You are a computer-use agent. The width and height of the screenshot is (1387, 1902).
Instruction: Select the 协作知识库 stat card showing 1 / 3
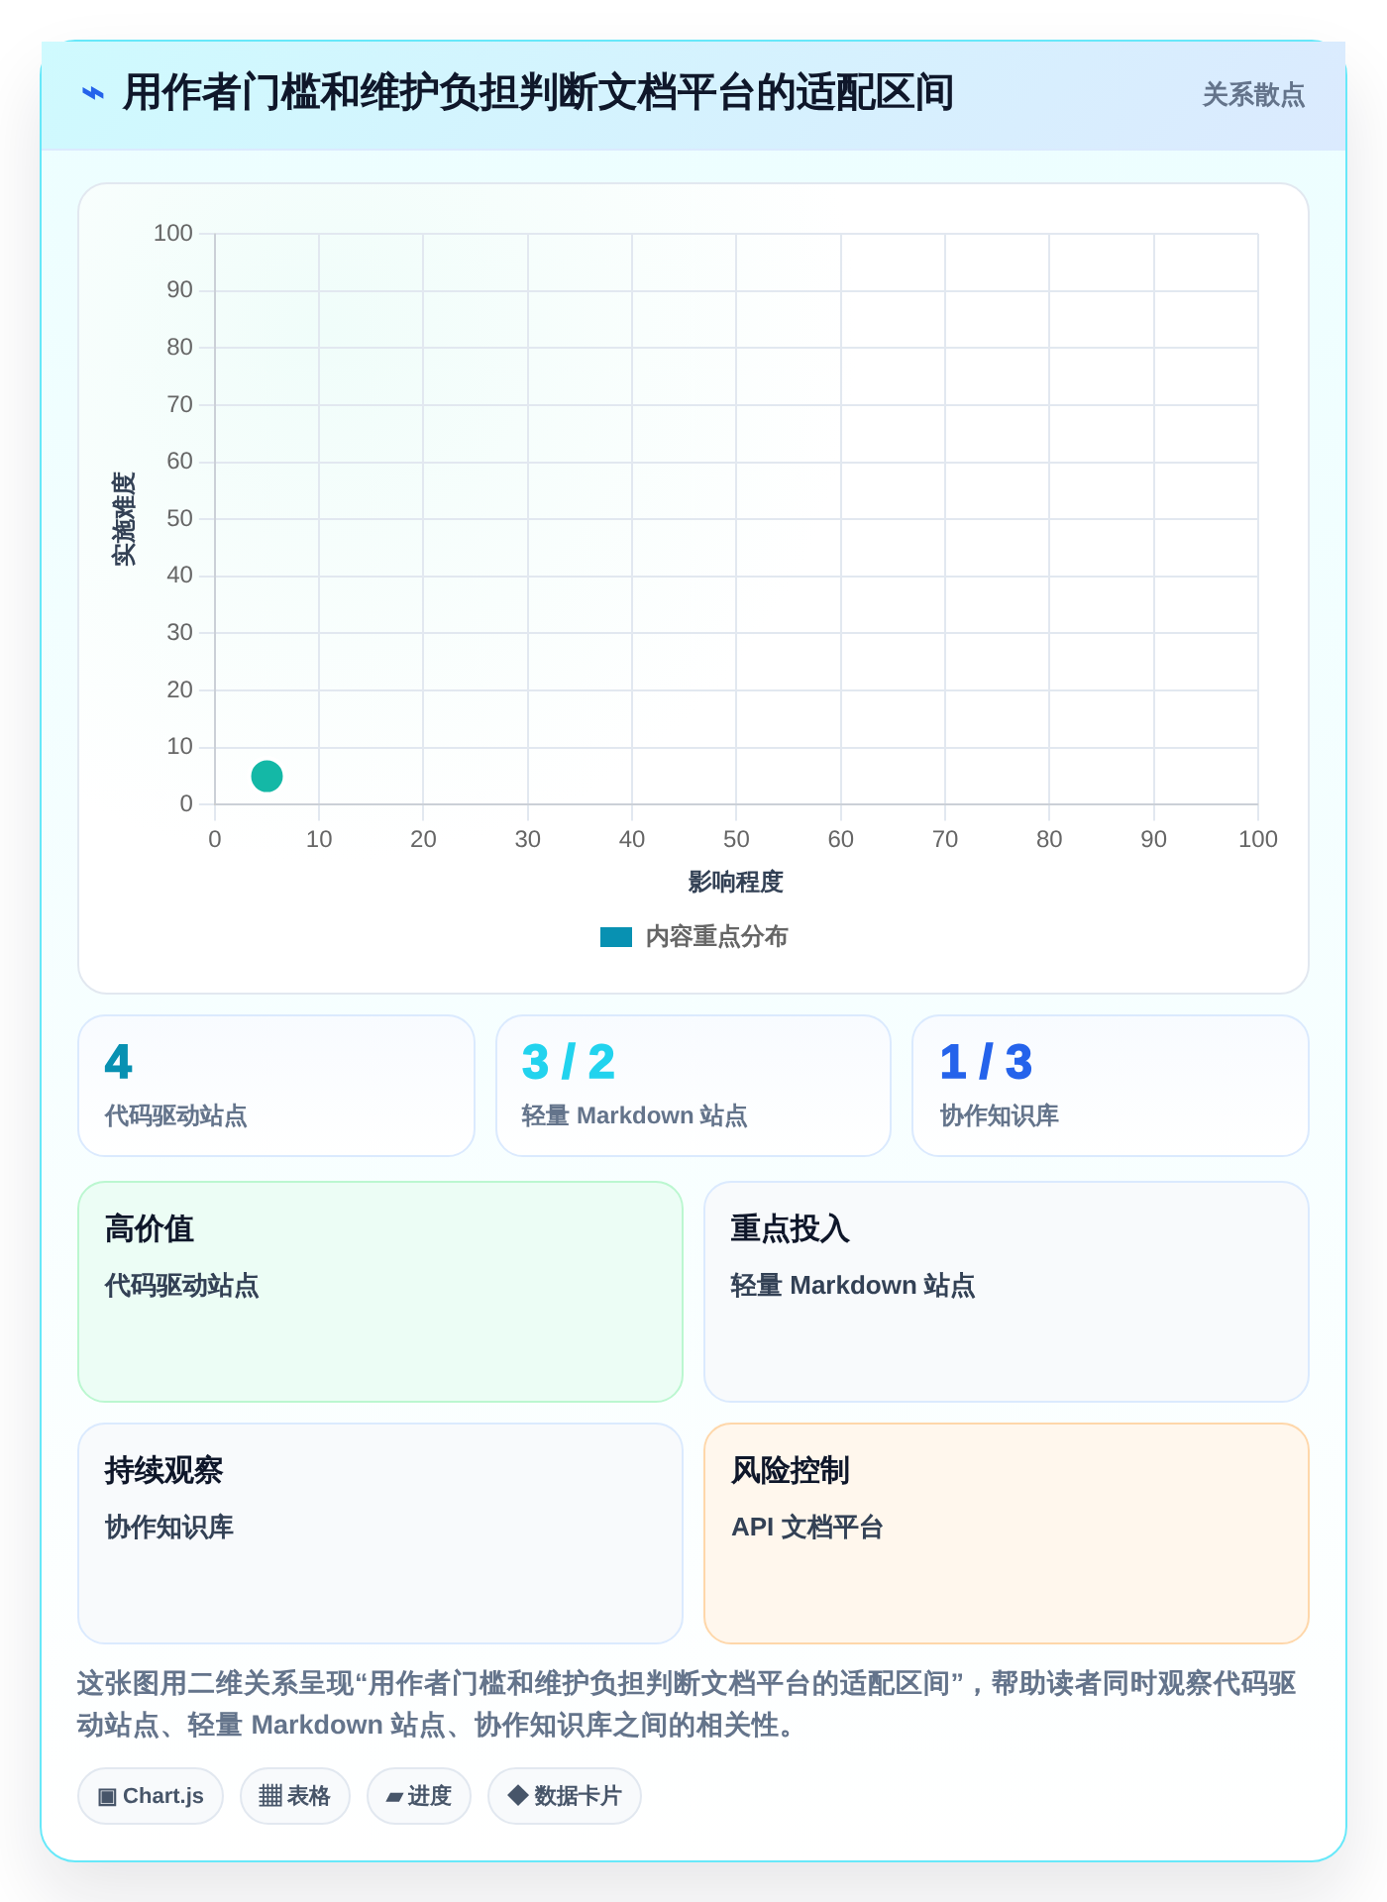click(x=1111, y=1086)
